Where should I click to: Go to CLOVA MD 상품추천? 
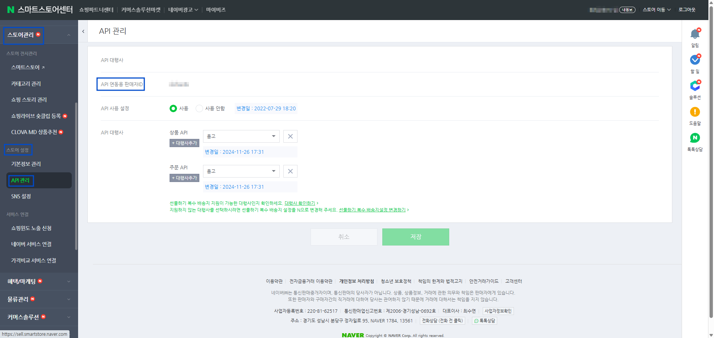click(x=34, y=132)
